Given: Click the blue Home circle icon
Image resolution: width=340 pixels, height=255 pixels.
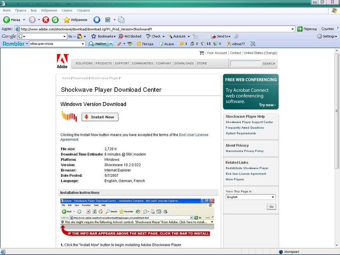Looking at the screenshot, I should click(97, 20).
